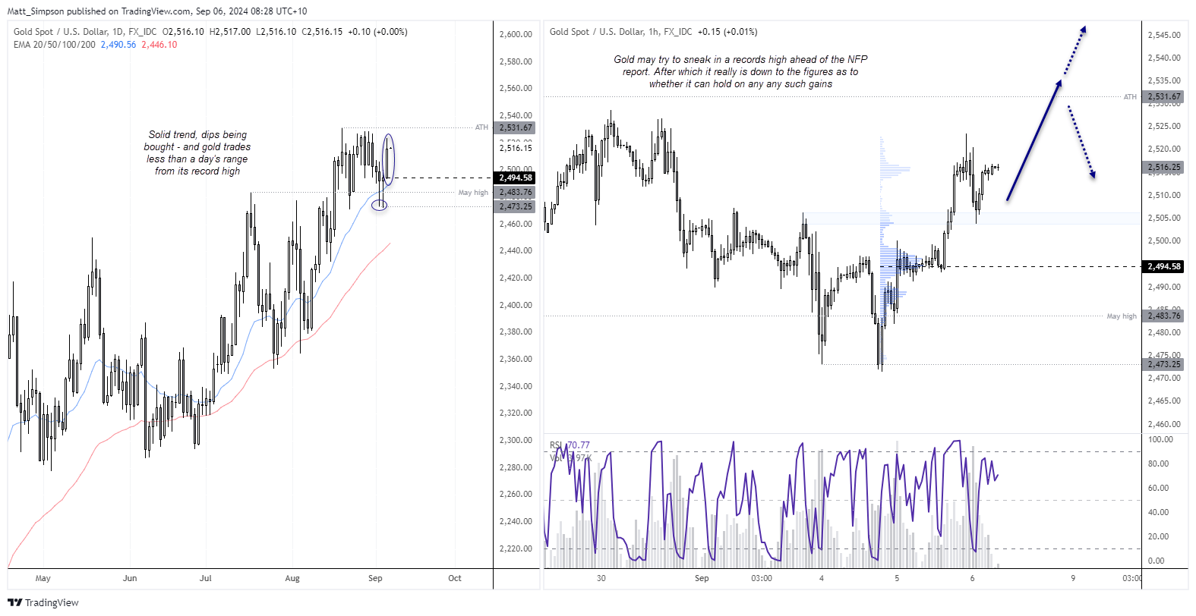1196x616 pixels.
Task: Select the 'Solid trend, dips being bought' annotation
Action: click(197, 152)
